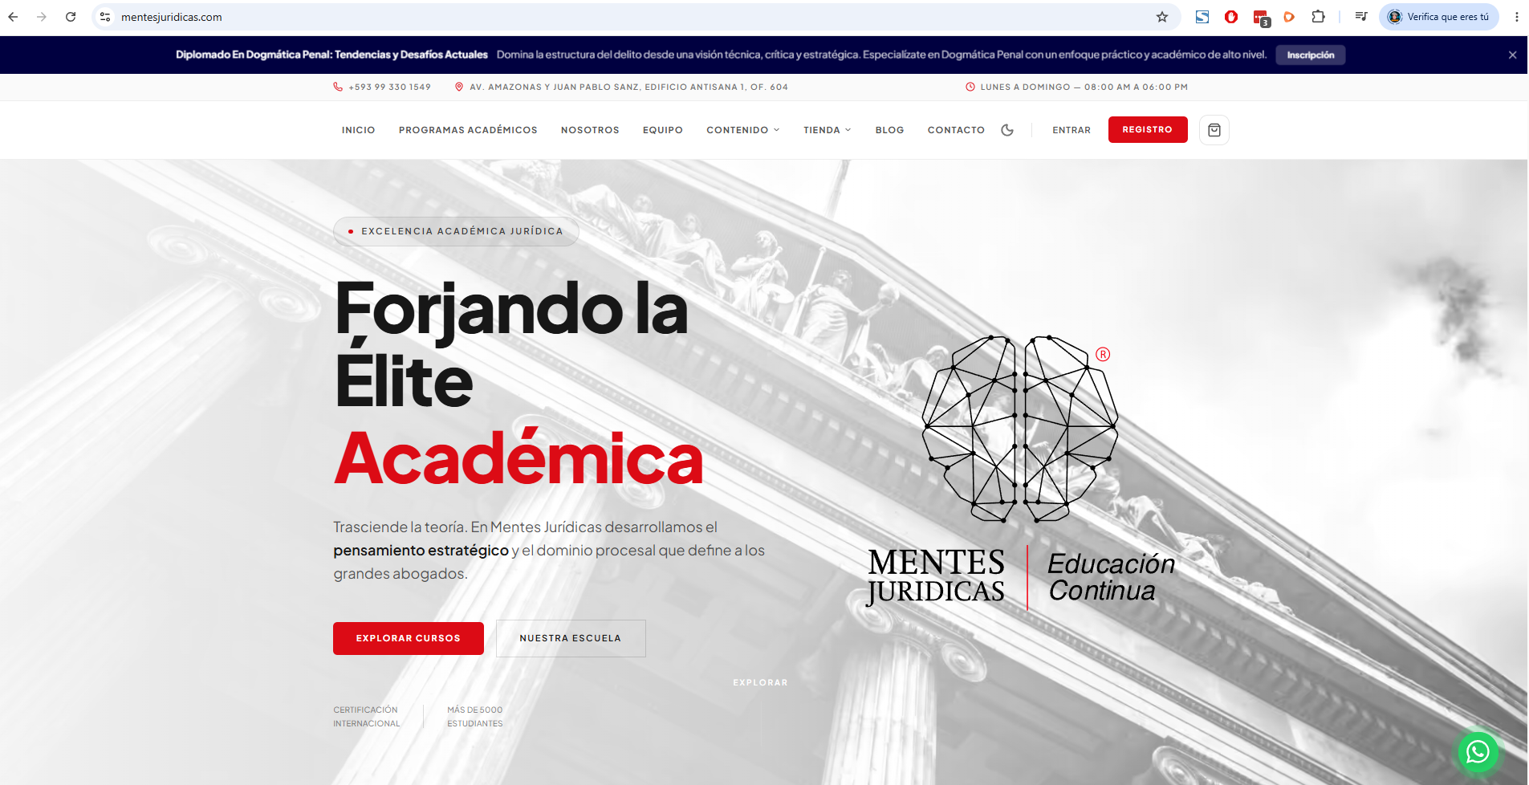This screenshot has height=785, width=1529.
Task: Open the media controls playlist icon
Action: (1361, 17)
